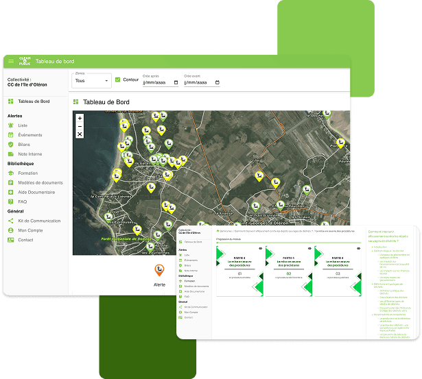Zoom out on the map

(x=80, y=126)
